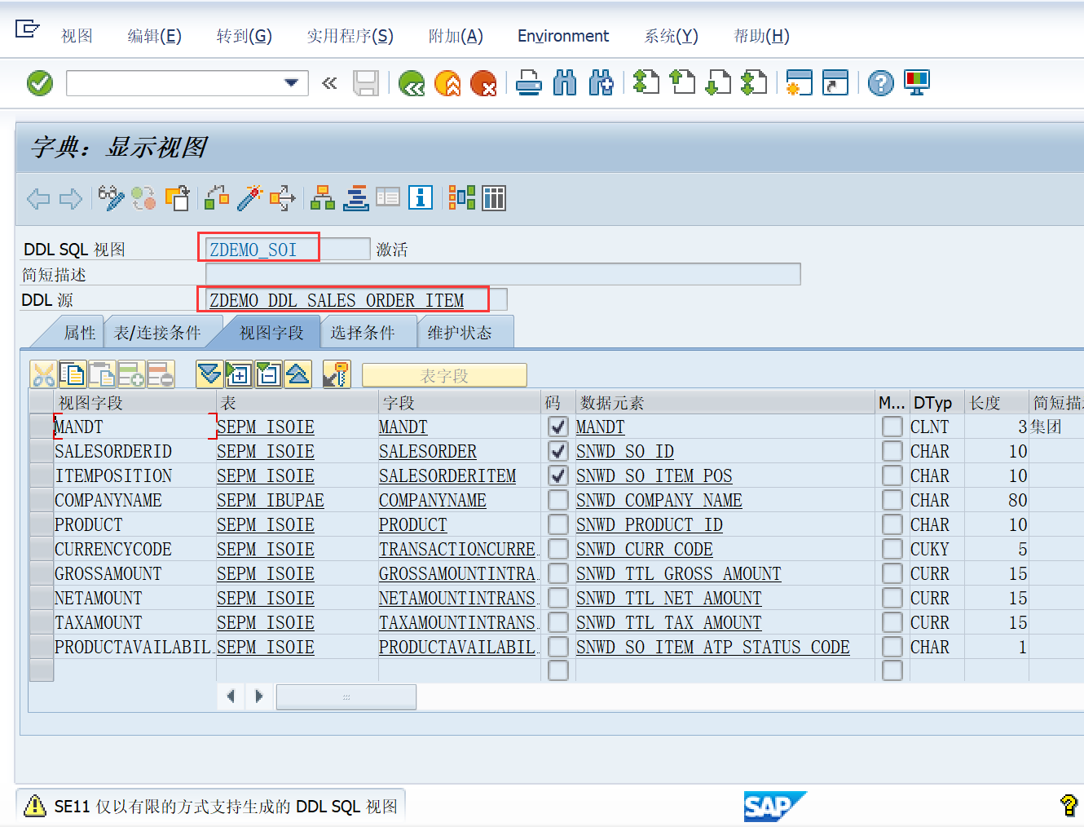The image size is (1084, 827).
Task: Click the Contents table grid icon
Action: pyautogui.click(x=494, y=198)
